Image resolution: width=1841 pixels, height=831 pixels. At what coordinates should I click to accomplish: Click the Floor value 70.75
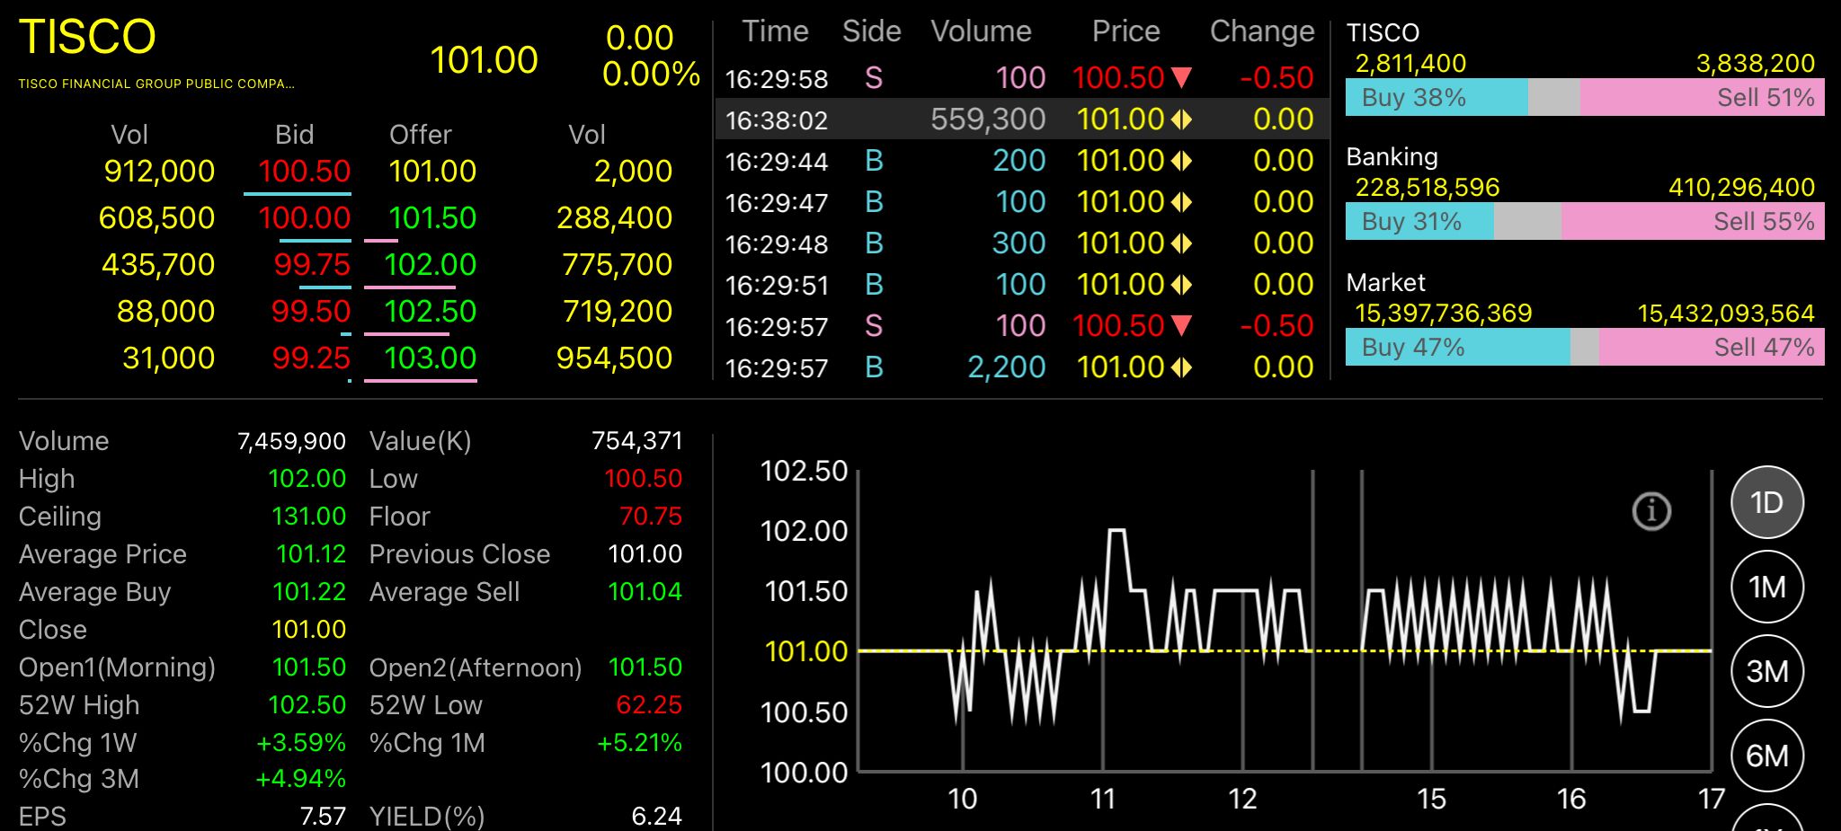point(650,517)
